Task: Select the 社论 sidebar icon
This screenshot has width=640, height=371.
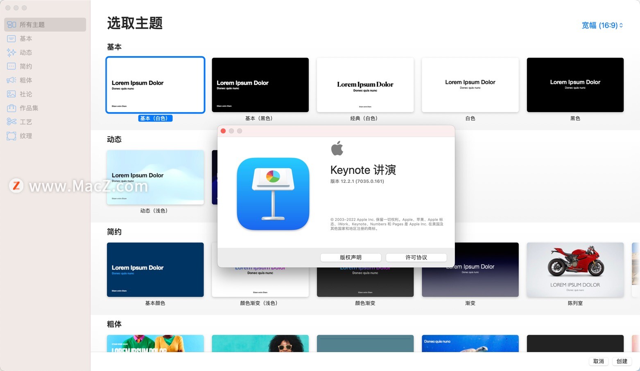Action: [x=11, y=94]
